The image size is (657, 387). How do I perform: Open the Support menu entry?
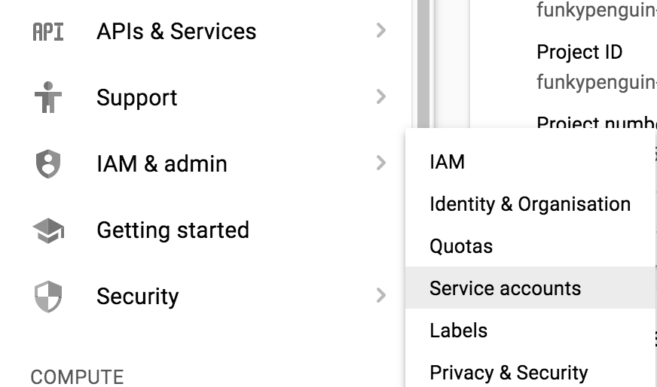(137, 98)
